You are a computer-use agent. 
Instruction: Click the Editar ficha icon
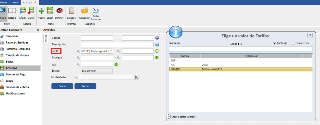[50, 11]
